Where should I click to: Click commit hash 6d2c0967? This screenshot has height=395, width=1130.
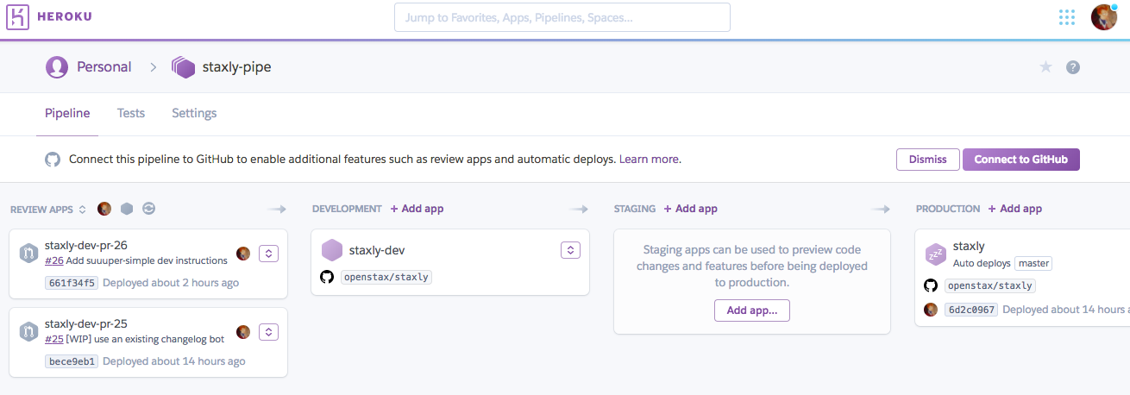(971, 310)
